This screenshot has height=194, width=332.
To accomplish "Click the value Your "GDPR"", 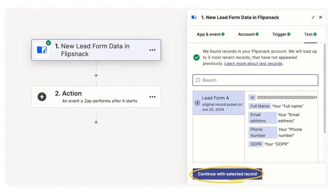I will click(277, 144).
